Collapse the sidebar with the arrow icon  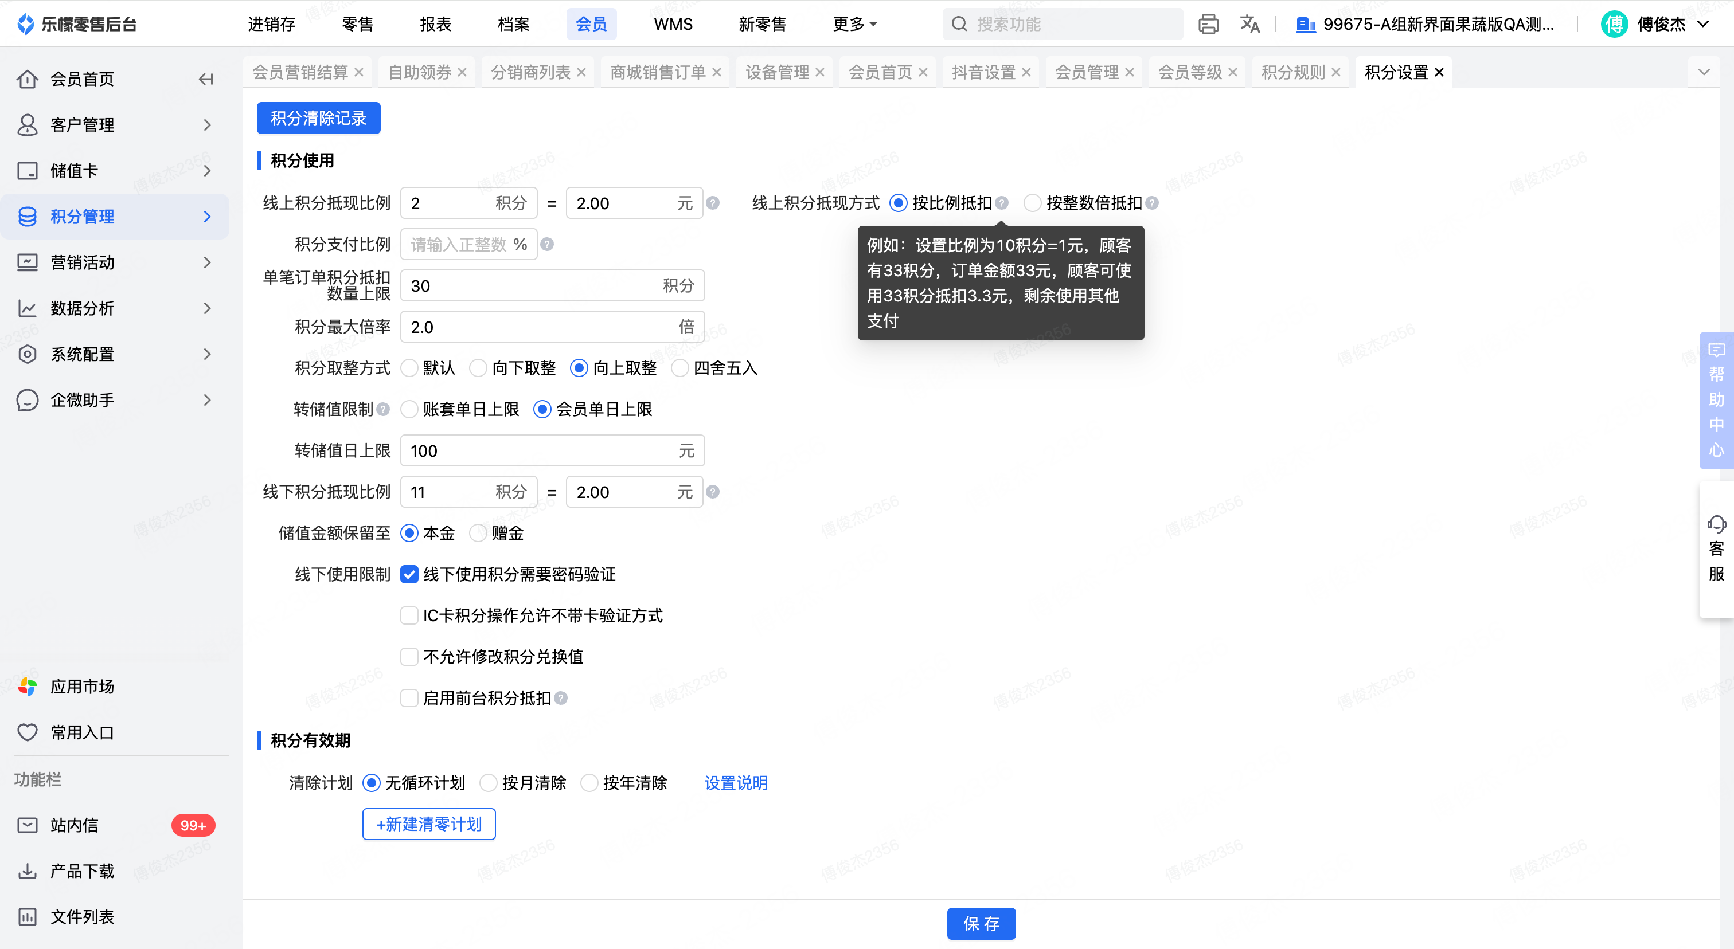point(206,79)
